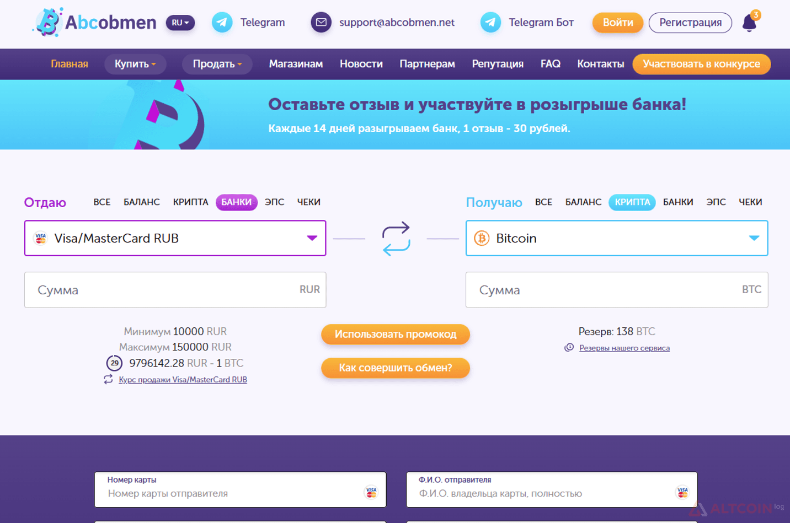Click the 29-second rate refresh timer
This screenshot has width=790, height=523.
coord(114,363)
